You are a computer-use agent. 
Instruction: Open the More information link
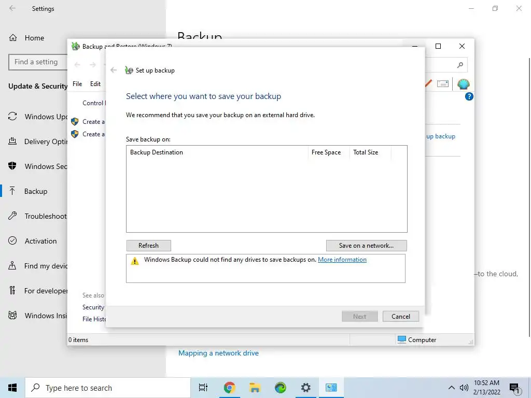342,260
